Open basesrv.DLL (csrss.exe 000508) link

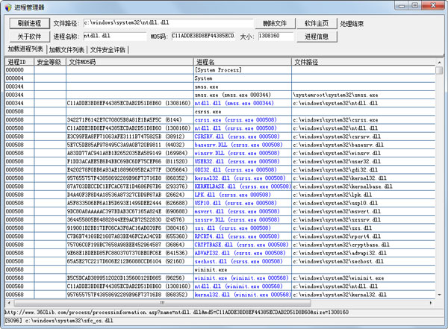tap(239, 145)
